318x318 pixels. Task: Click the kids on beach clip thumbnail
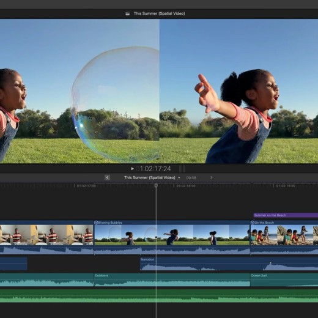(284, 235)
